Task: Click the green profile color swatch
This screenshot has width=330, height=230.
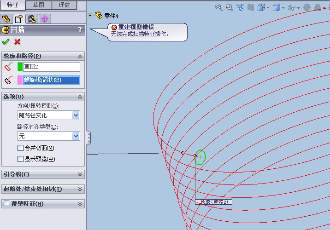Action: point(20,67)
